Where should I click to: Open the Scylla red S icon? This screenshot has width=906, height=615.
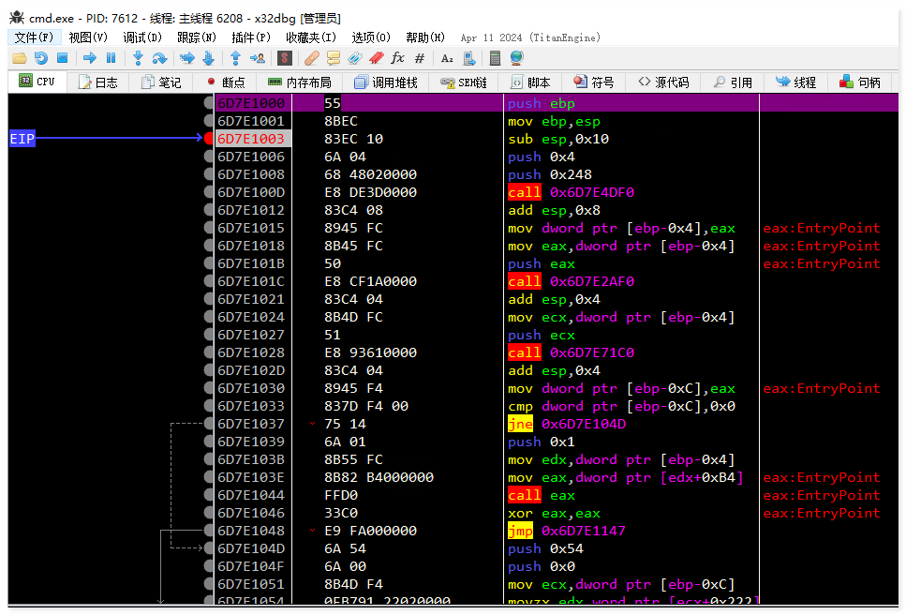(285, 58)
